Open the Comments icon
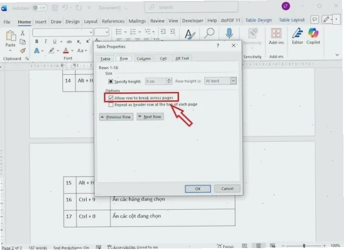The image size is (344, 250). coord(314,20)
